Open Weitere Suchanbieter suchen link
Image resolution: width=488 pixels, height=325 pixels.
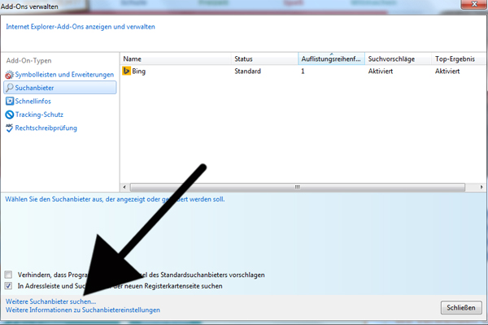point(50,301)
